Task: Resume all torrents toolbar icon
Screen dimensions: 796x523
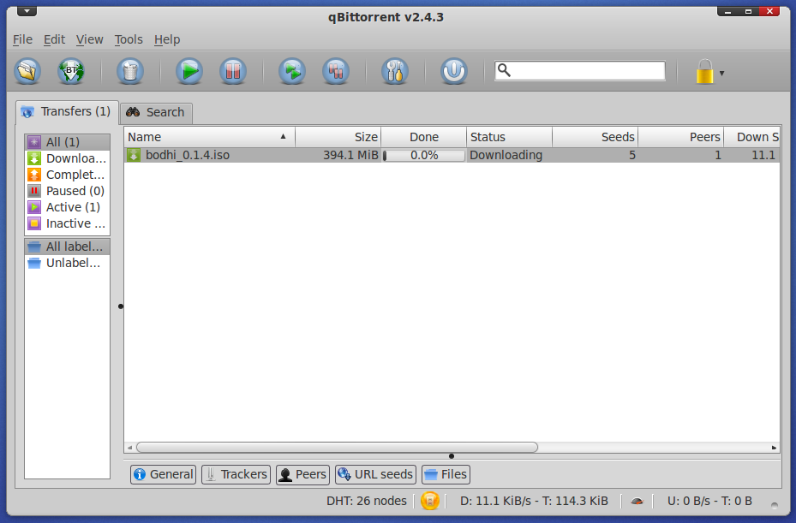Action: [292, 71]
